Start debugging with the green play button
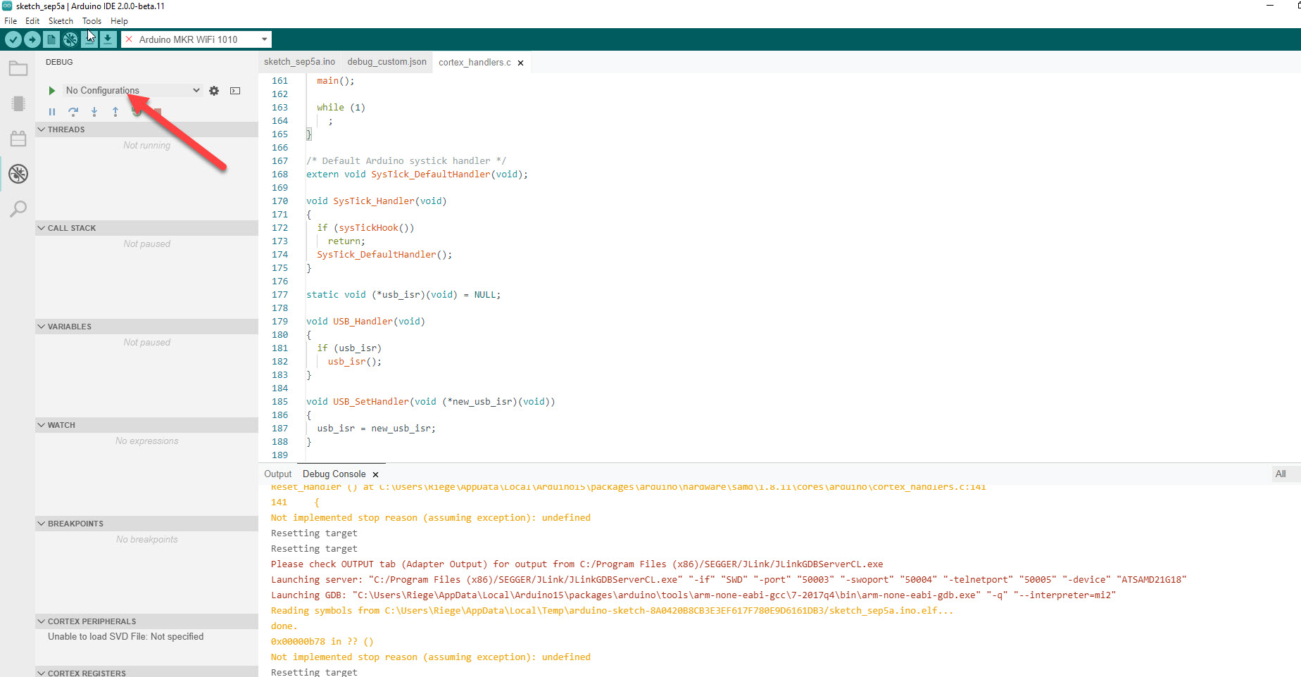1301x677 pixels. (x=51, y=90)
